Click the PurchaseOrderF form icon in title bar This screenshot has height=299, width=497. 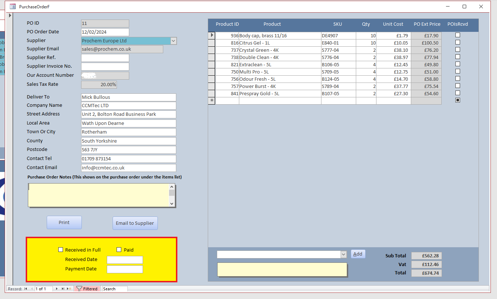point(12,6)
